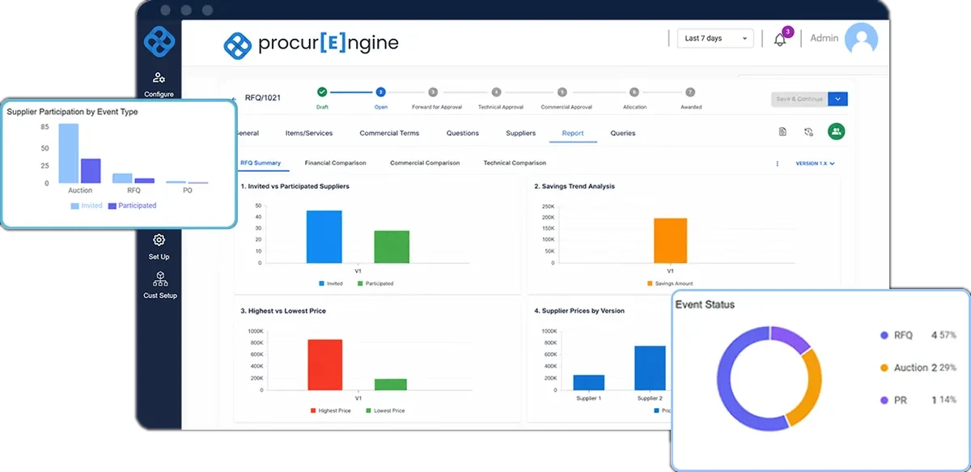Switch to Queries tab
Viewport: 971px width, 472px height.
point(623,133)
